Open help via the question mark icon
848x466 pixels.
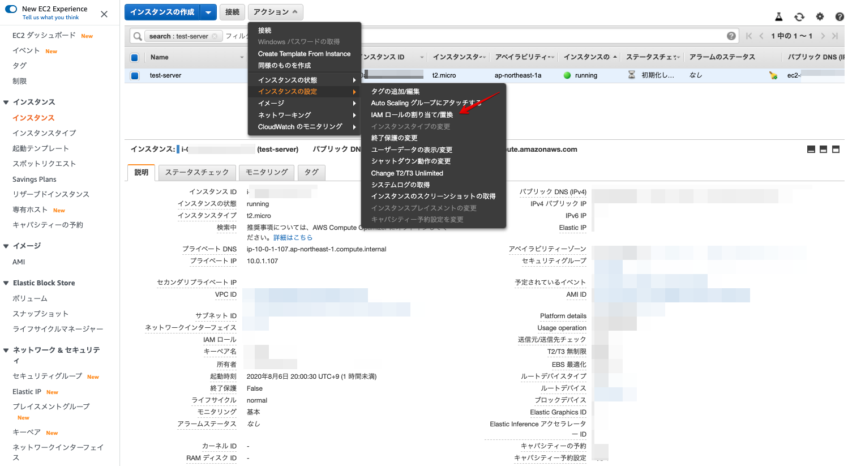point(840,16)
